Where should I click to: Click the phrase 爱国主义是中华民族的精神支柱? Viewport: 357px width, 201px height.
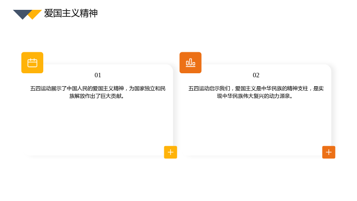(271, 88)
